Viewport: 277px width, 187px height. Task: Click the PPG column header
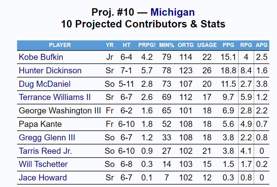point(228,45)
